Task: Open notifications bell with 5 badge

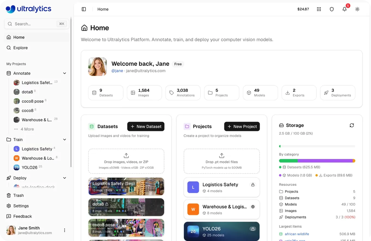Action: click(345, 9)
